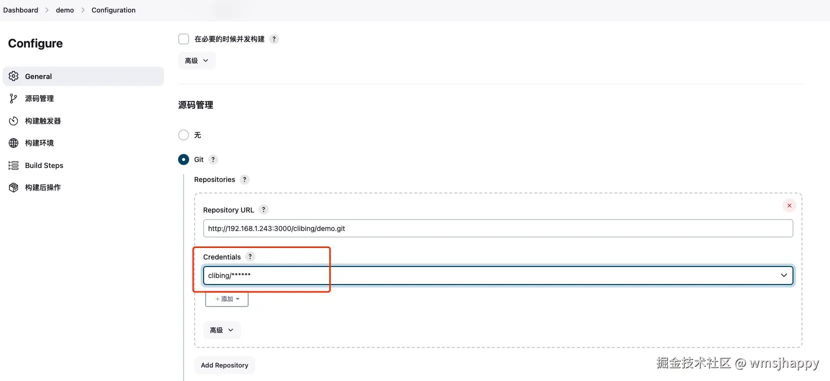Screen dimensions: 830x381
Task: Open help icon next to Credentials
Action: click(x=250, y=257)
